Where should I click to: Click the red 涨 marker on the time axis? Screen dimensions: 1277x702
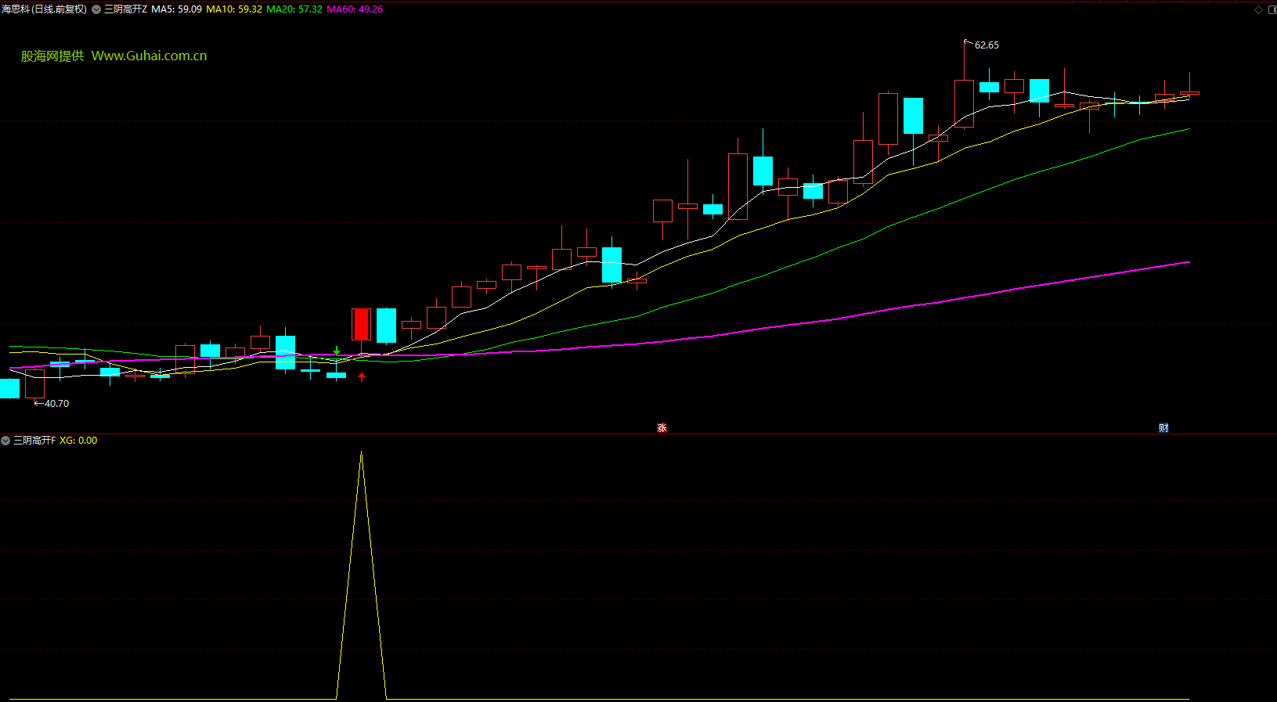click(x=662, y=427)
